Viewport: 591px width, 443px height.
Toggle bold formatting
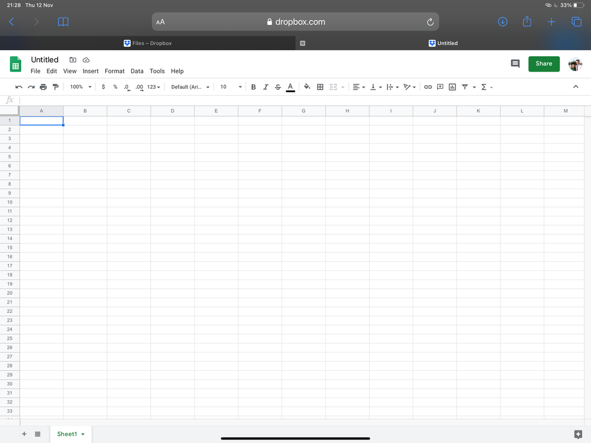point(253,87)
